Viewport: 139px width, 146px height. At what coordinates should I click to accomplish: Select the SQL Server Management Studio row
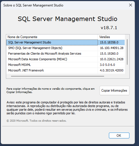[66, 42]
